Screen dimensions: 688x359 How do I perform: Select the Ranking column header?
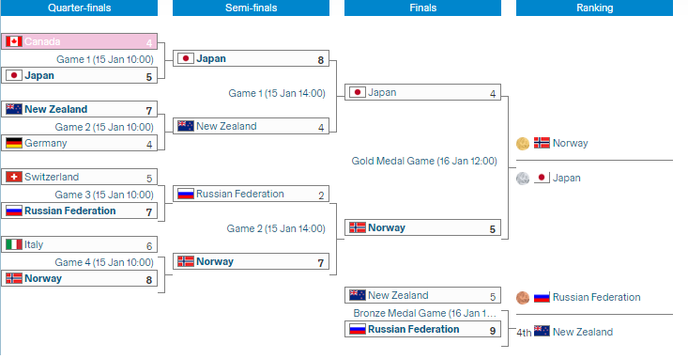point(594,8)
